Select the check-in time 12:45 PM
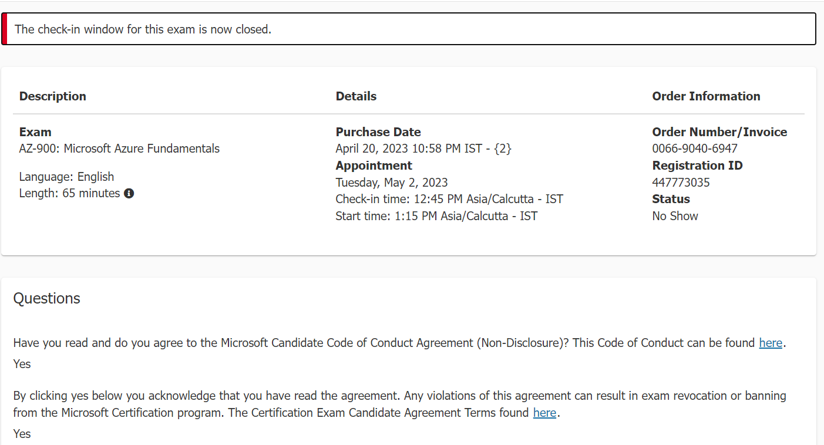 coord(449,198)
